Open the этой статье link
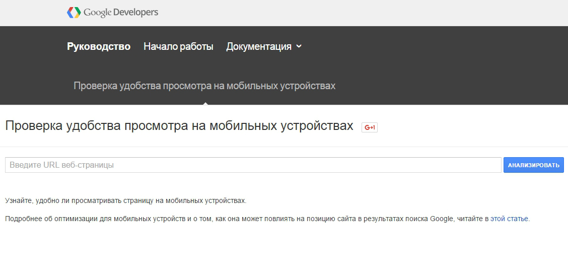Screen dimensions: 568x276 coord(509,219)
